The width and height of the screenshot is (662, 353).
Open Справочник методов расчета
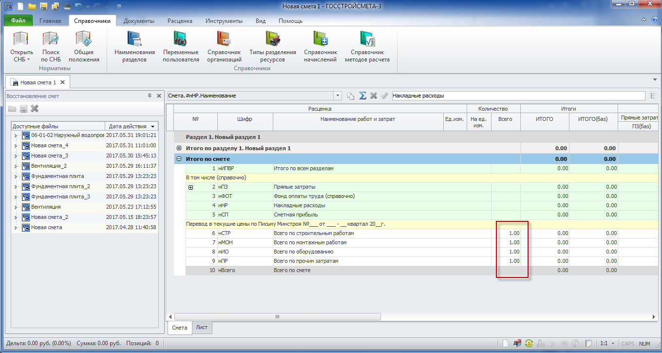tap(367, 47)
